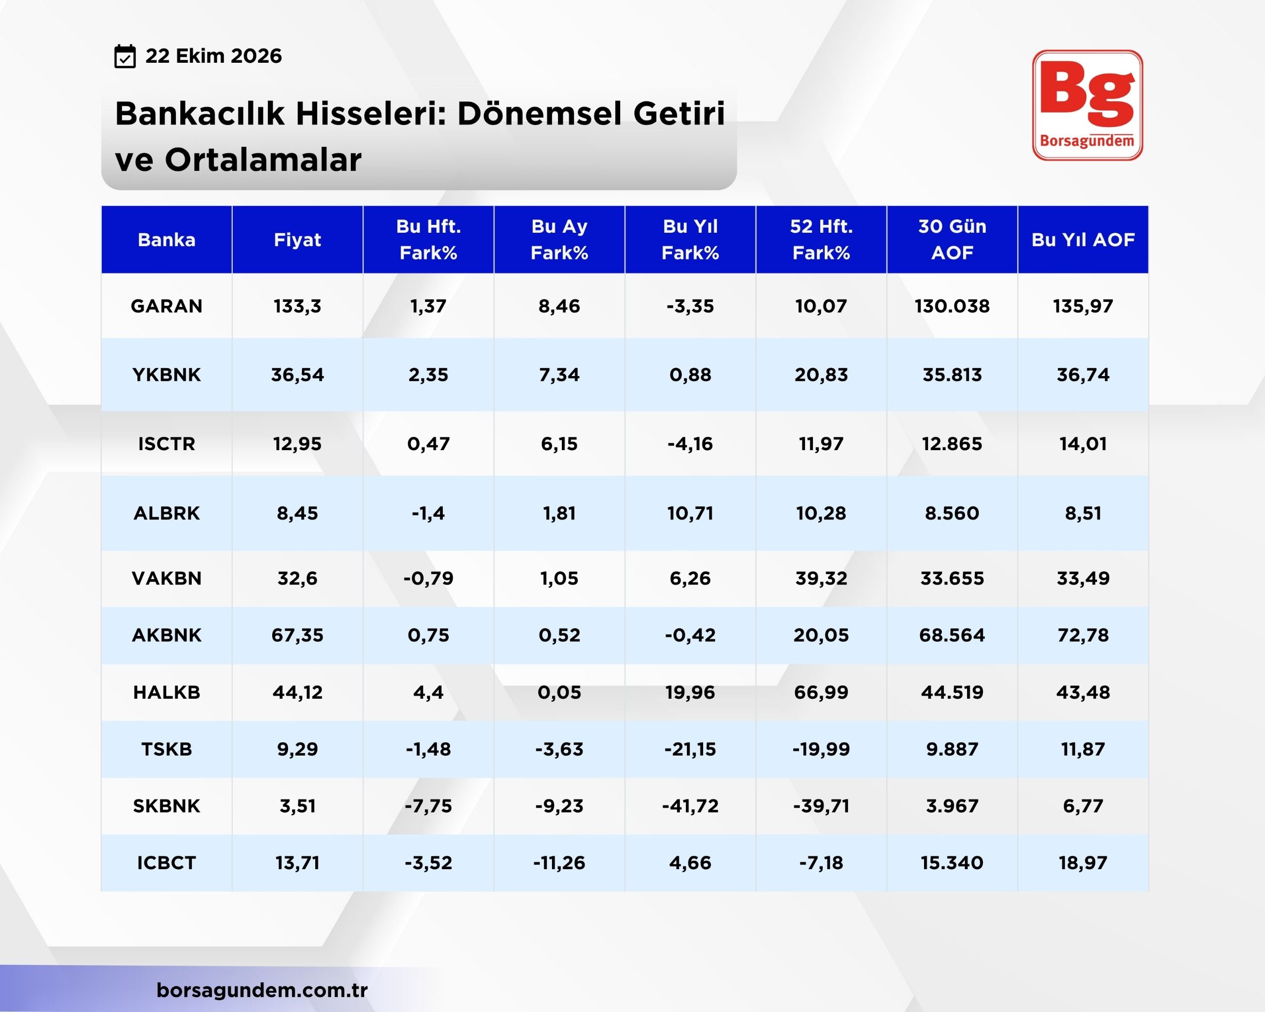The height and width of the screenshot is (1012, 1265).
Task: Select the YKBNK bank row name
Action: 167,375
